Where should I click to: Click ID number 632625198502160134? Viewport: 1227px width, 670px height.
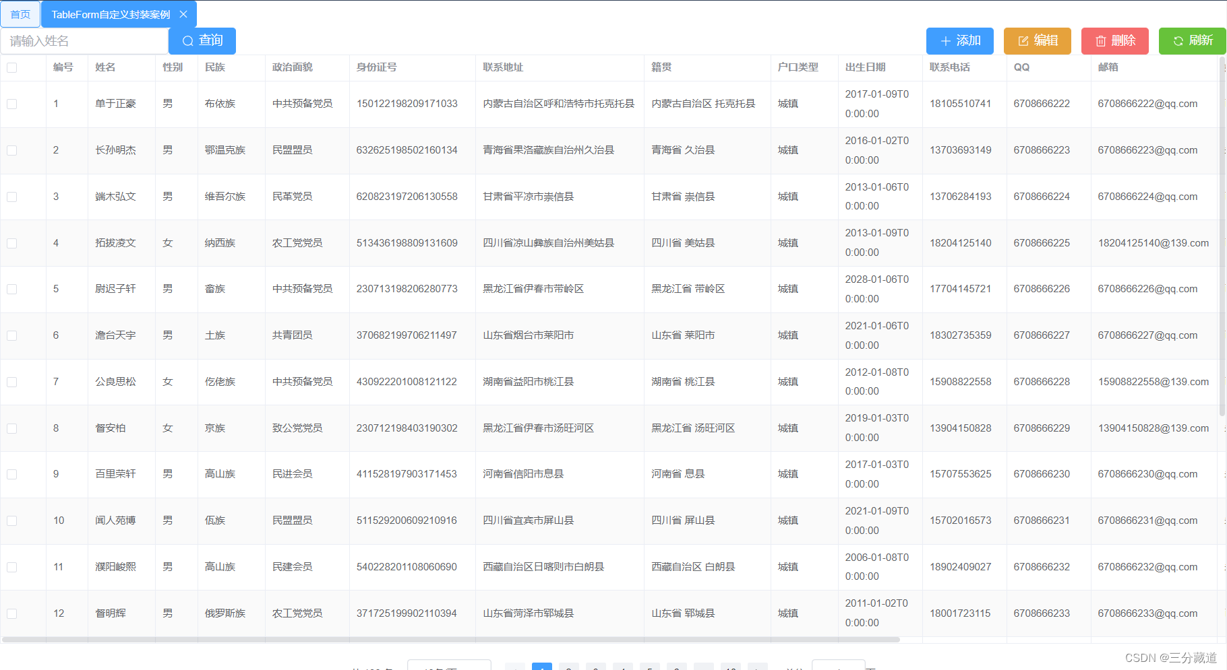click(407, 150)
